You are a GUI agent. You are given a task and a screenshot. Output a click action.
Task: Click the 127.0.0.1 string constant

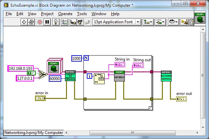25,78
